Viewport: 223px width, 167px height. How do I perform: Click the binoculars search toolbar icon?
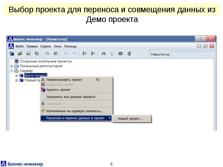tap(103, 53)
